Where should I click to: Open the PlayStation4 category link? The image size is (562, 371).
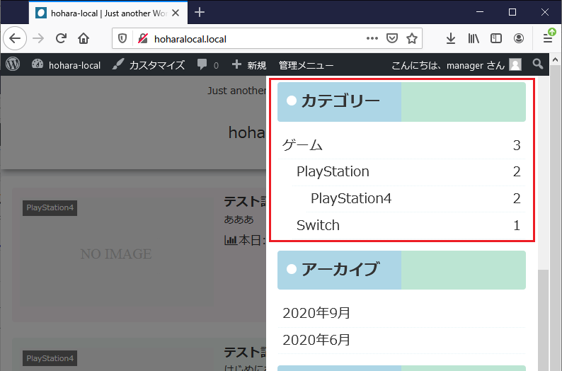pos(351,199)
